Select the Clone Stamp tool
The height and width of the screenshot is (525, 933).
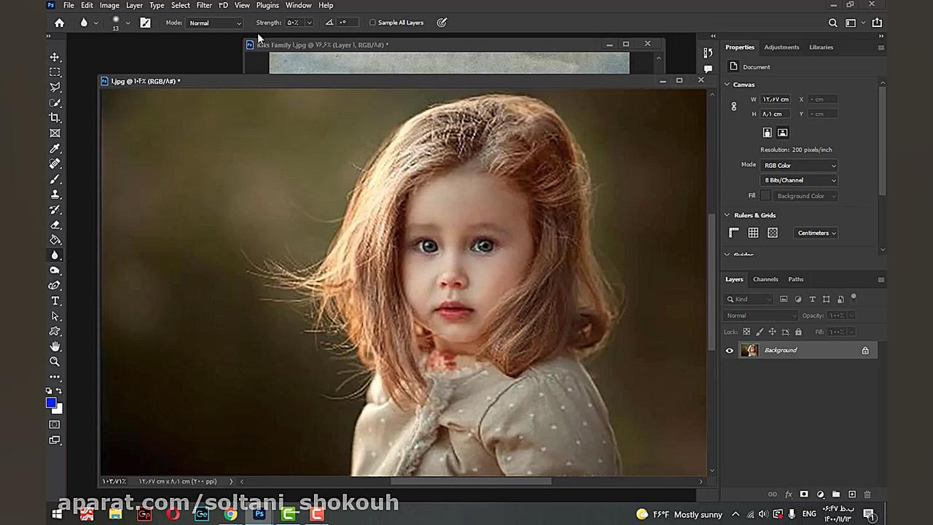(55, 195)
